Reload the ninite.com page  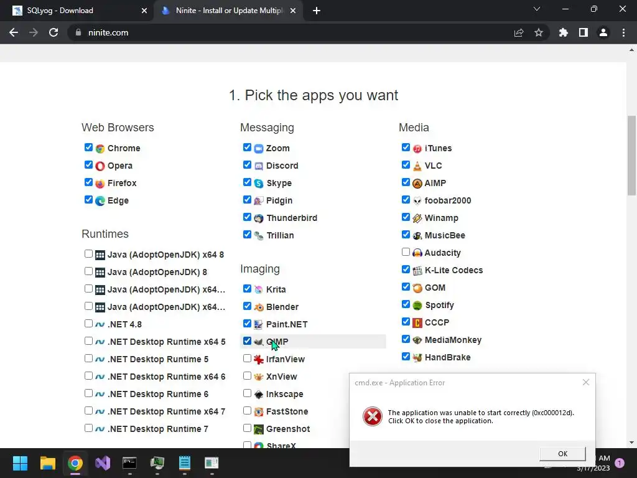tap(53, 32)
